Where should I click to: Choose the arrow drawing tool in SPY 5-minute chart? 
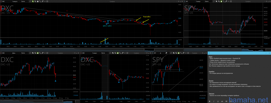pos(226,1)
